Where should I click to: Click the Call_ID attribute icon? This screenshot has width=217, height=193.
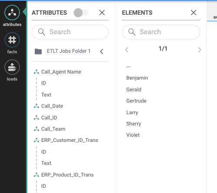click(36, 118)
